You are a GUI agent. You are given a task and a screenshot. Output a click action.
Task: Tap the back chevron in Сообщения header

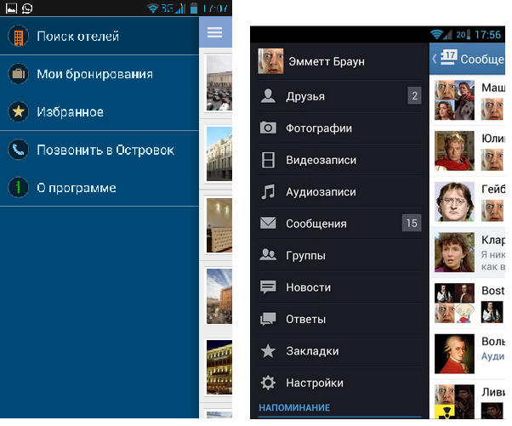tap(435, 59)
